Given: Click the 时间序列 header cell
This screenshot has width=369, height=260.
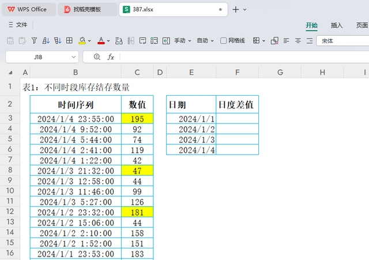Looking at the screenshot, I should (x=76, y=104).
